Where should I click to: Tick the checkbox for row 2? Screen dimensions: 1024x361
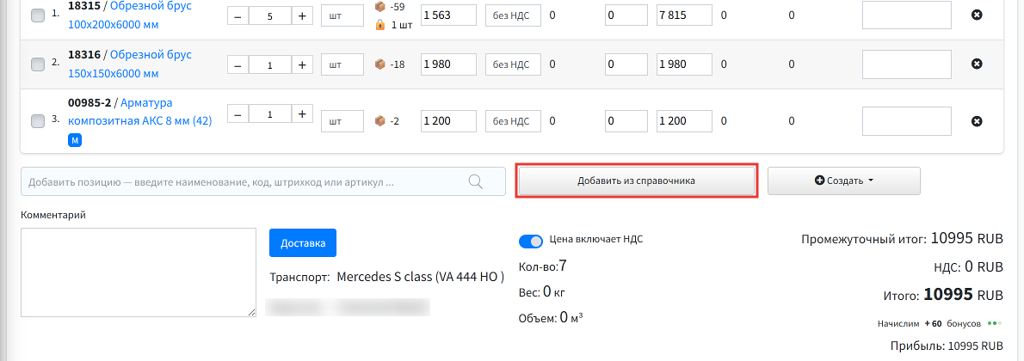[38, 64]
